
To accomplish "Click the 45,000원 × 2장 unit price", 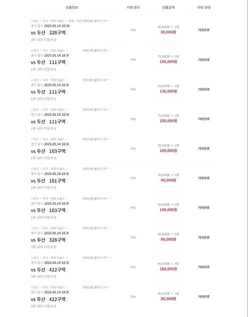I will (x=168, y=175).
